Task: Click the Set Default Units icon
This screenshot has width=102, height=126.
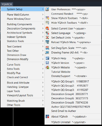Action: (47, 38)
